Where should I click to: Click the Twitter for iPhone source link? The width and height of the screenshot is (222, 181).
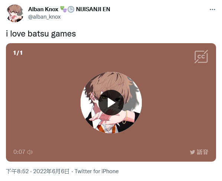(97, 171)
